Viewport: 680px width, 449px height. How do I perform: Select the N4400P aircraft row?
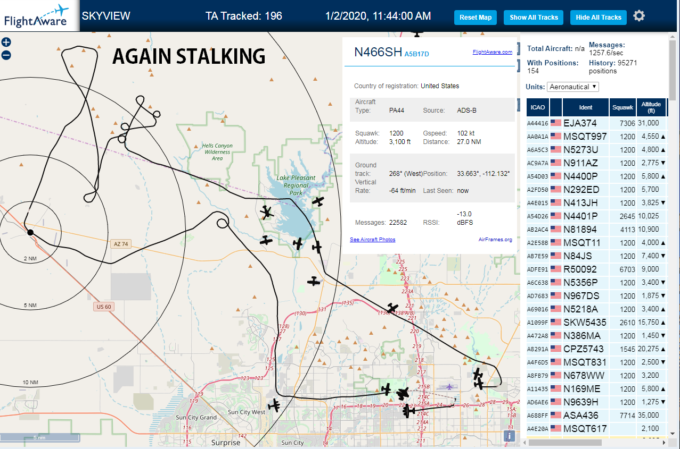(597, 176)
